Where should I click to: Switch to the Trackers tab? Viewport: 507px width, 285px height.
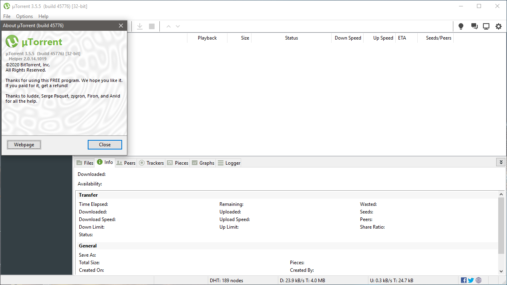click(x=151, y=163)
